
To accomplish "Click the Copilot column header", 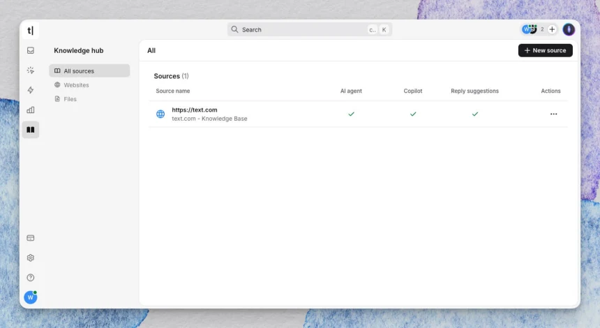I will tap(413, 91).
